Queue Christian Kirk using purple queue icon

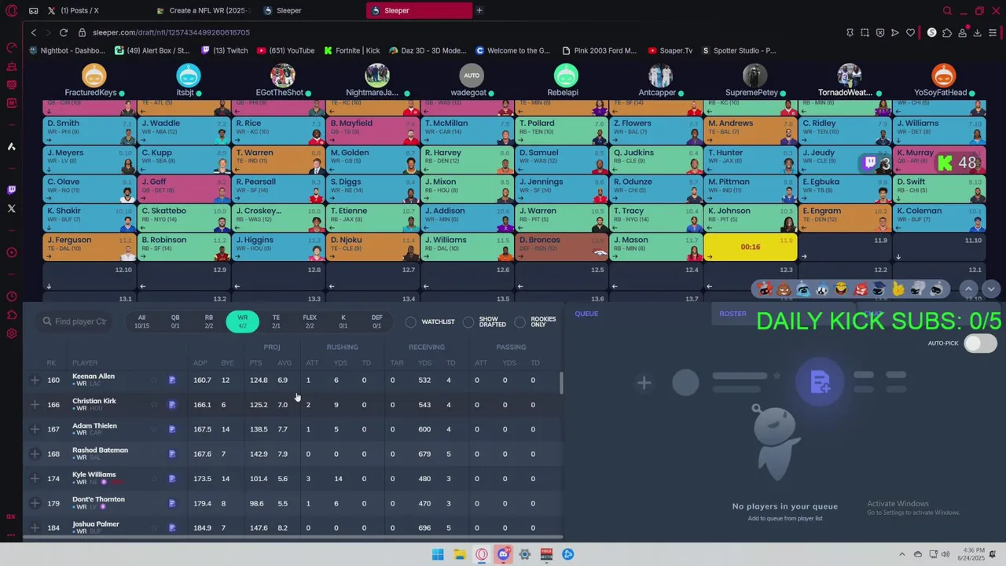tap(172, 405)
